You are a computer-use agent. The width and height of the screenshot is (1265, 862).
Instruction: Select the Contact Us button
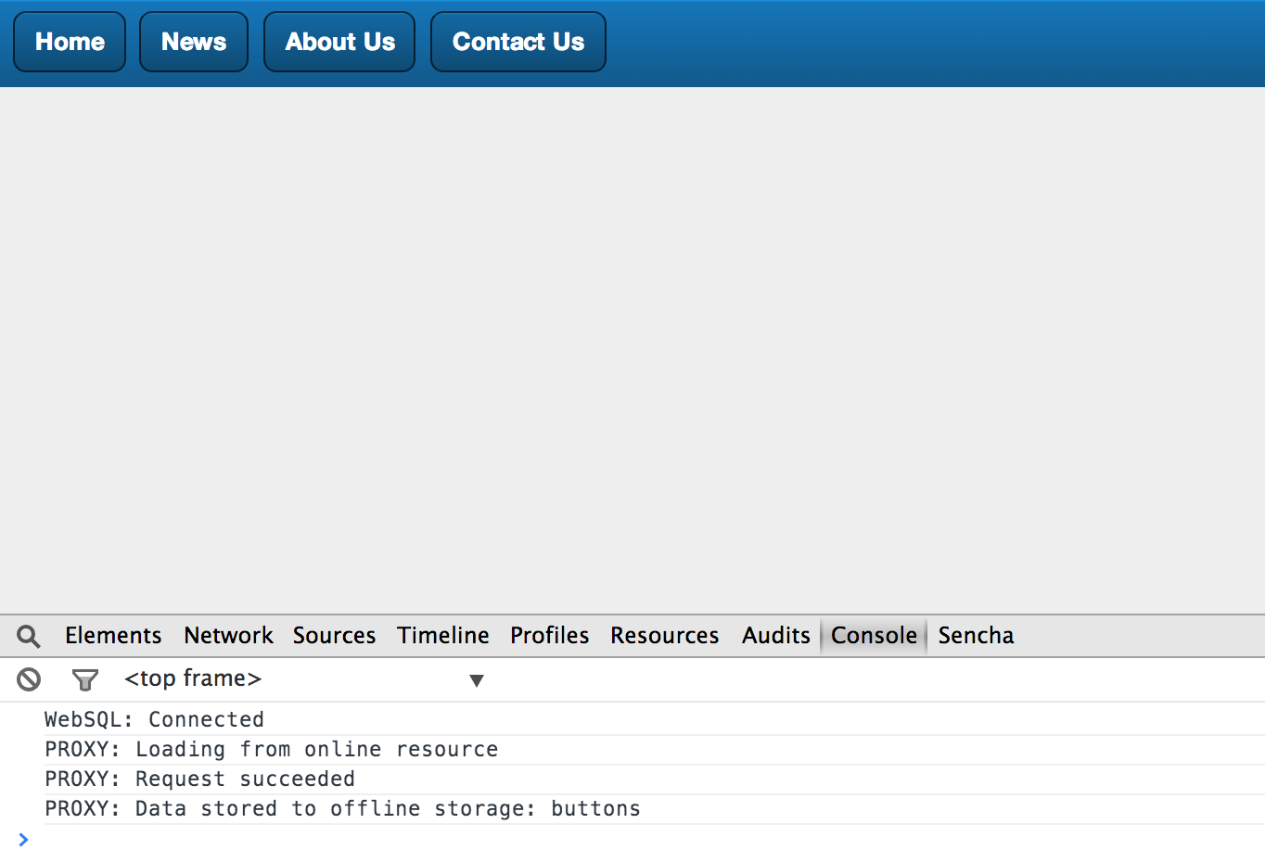(518, 42)
